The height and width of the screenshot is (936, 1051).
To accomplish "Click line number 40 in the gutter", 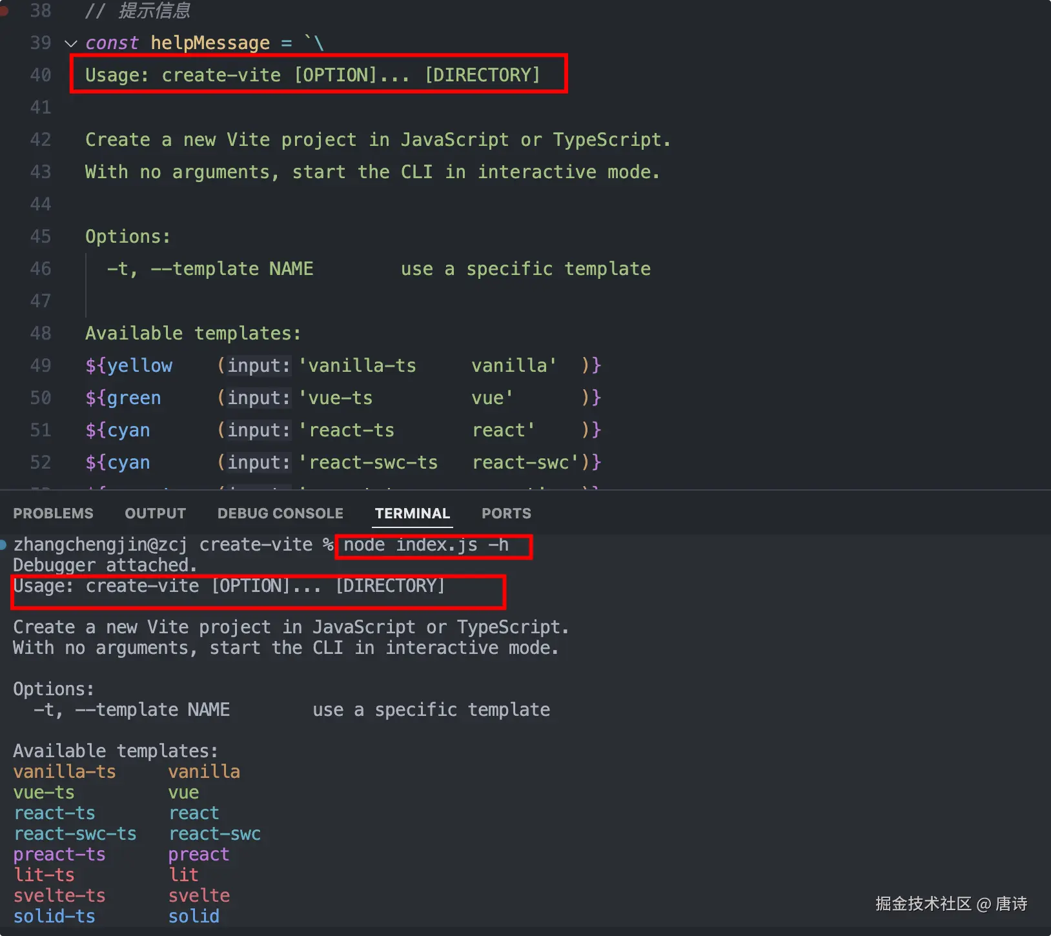I will coord(40,75).
